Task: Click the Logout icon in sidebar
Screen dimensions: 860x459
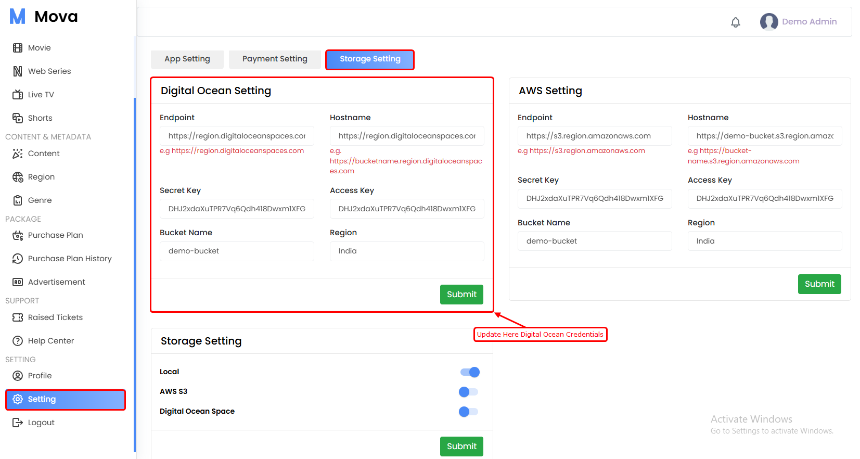Action: pyautogui.click(x=18, y=423)
